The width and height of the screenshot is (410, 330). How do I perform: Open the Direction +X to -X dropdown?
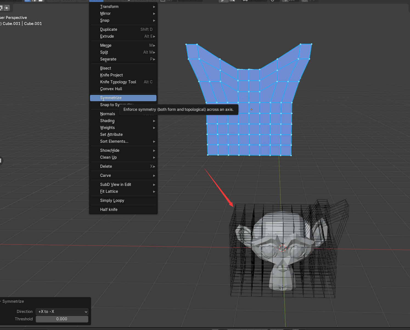(62, 312)
